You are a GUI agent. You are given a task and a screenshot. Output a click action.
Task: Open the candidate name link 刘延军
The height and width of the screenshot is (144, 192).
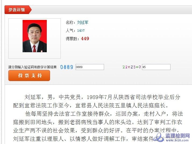(83, 22)
